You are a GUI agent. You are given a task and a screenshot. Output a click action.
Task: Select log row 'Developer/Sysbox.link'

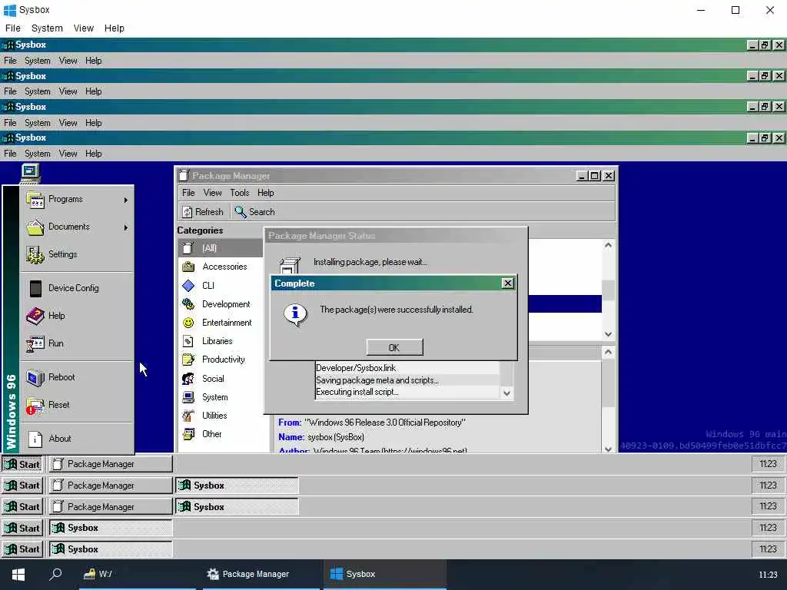coord(407,368)
